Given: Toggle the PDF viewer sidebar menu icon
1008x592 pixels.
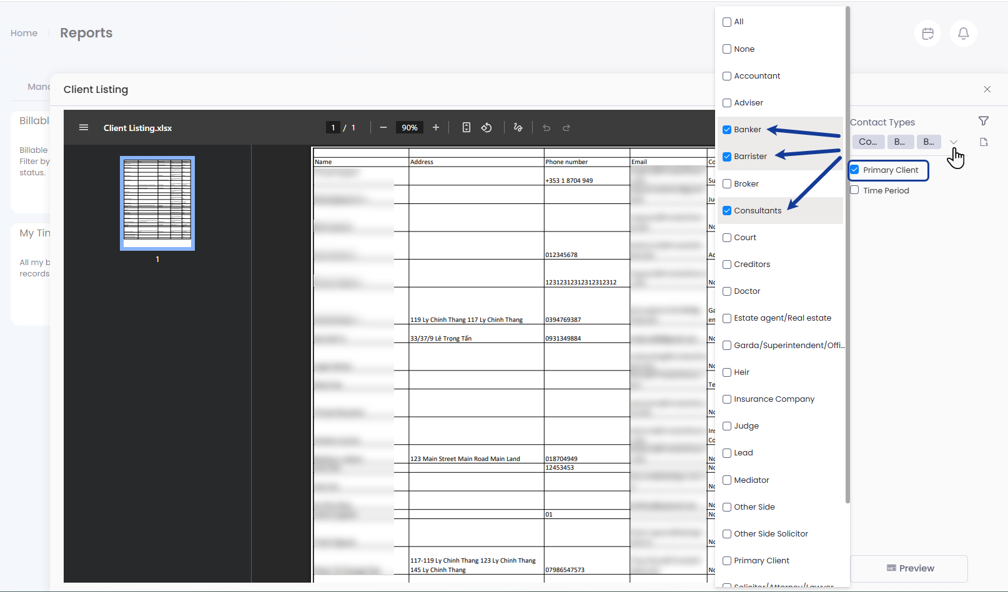Looking at the screenshot, I should tap(84, 127).
